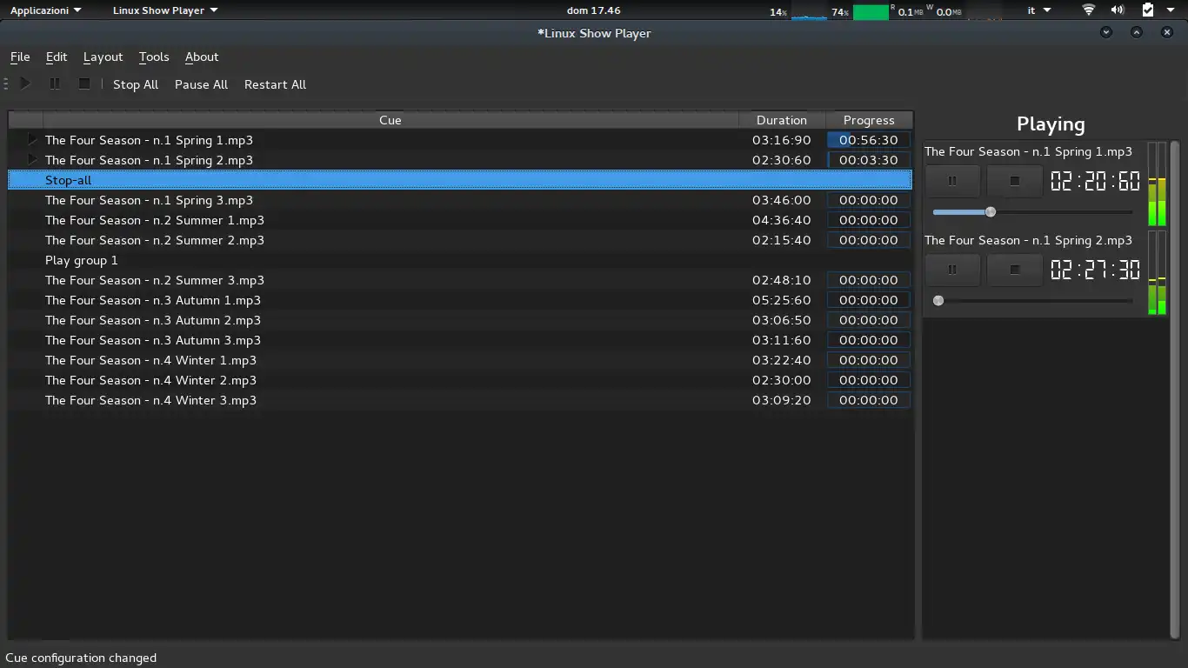Screen dimensions: 1188x668
Task: Click the toolbar grip handle
Action: (x=6, y=83)
